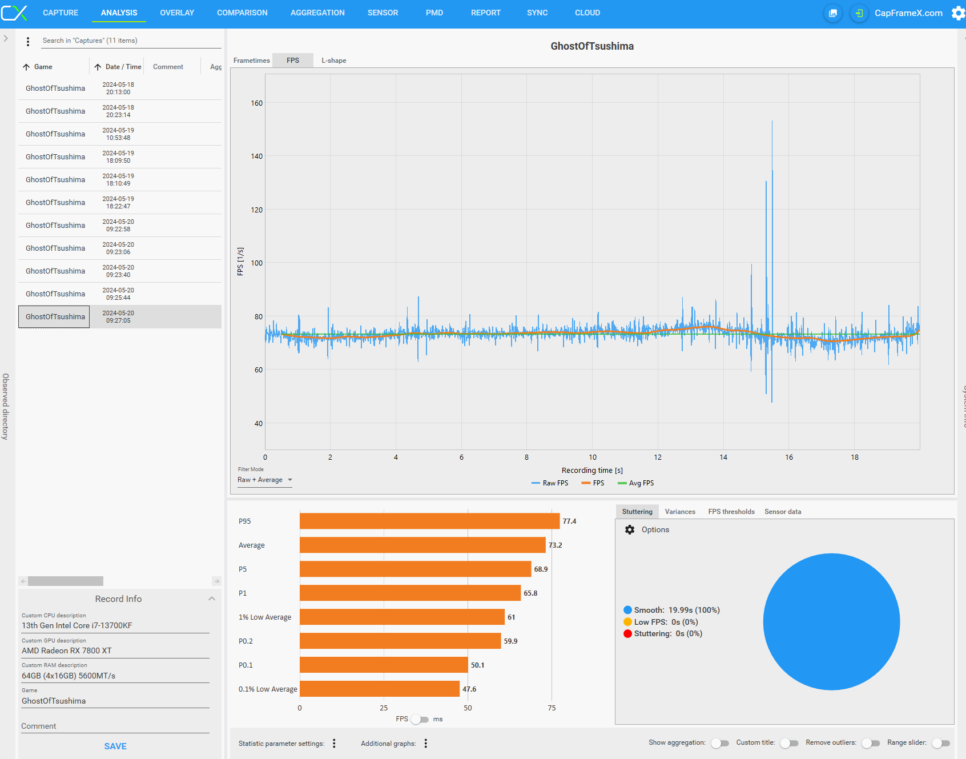
Task: Enable Custom title switch
Action: pyautogui.click(x=789, y=743)
